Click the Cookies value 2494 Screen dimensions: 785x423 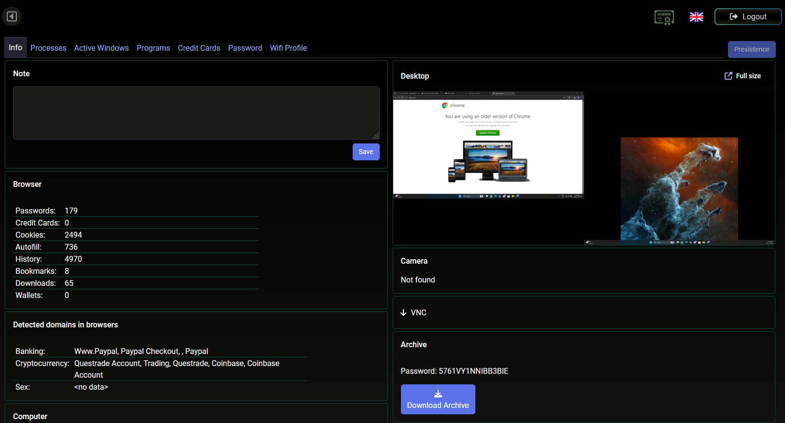[x=73, y=235]
